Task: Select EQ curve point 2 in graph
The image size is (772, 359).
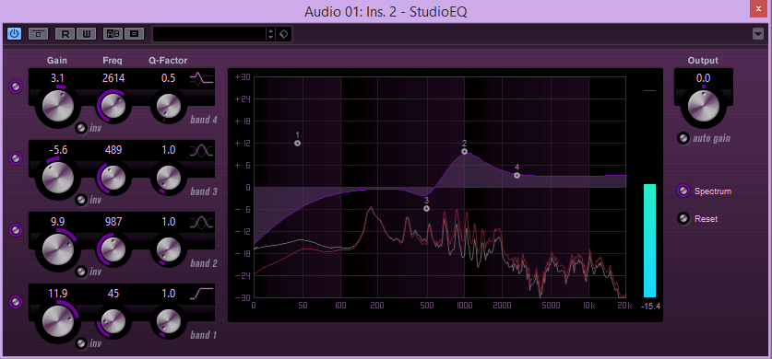Action: click(464, 151)
